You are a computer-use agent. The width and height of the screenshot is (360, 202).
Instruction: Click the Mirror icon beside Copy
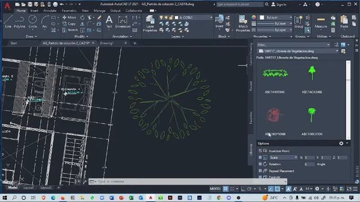click(82, 24)
